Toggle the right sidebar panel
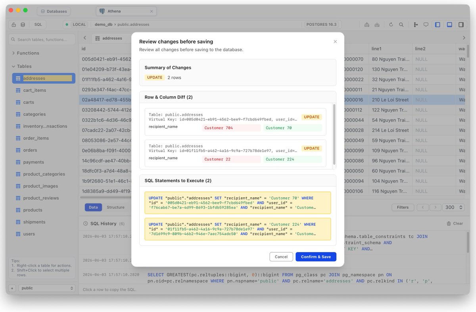Screen dimensions: 476x312 pyautogui.click(x=461, y=25)
